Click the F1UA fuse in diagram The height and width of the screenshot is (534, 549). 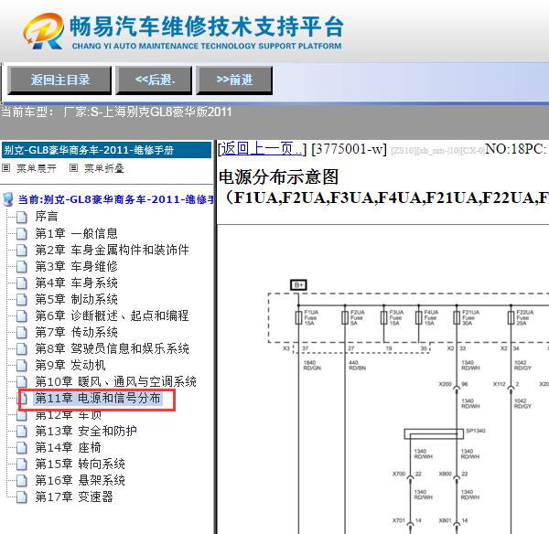(x=298, y=317)
